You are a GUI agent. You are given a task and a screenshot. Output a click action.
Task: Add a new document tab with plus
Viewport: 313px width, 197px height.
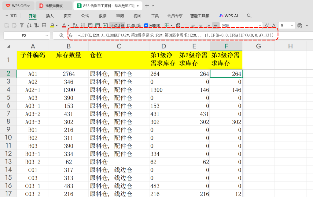tap(147, 6)
